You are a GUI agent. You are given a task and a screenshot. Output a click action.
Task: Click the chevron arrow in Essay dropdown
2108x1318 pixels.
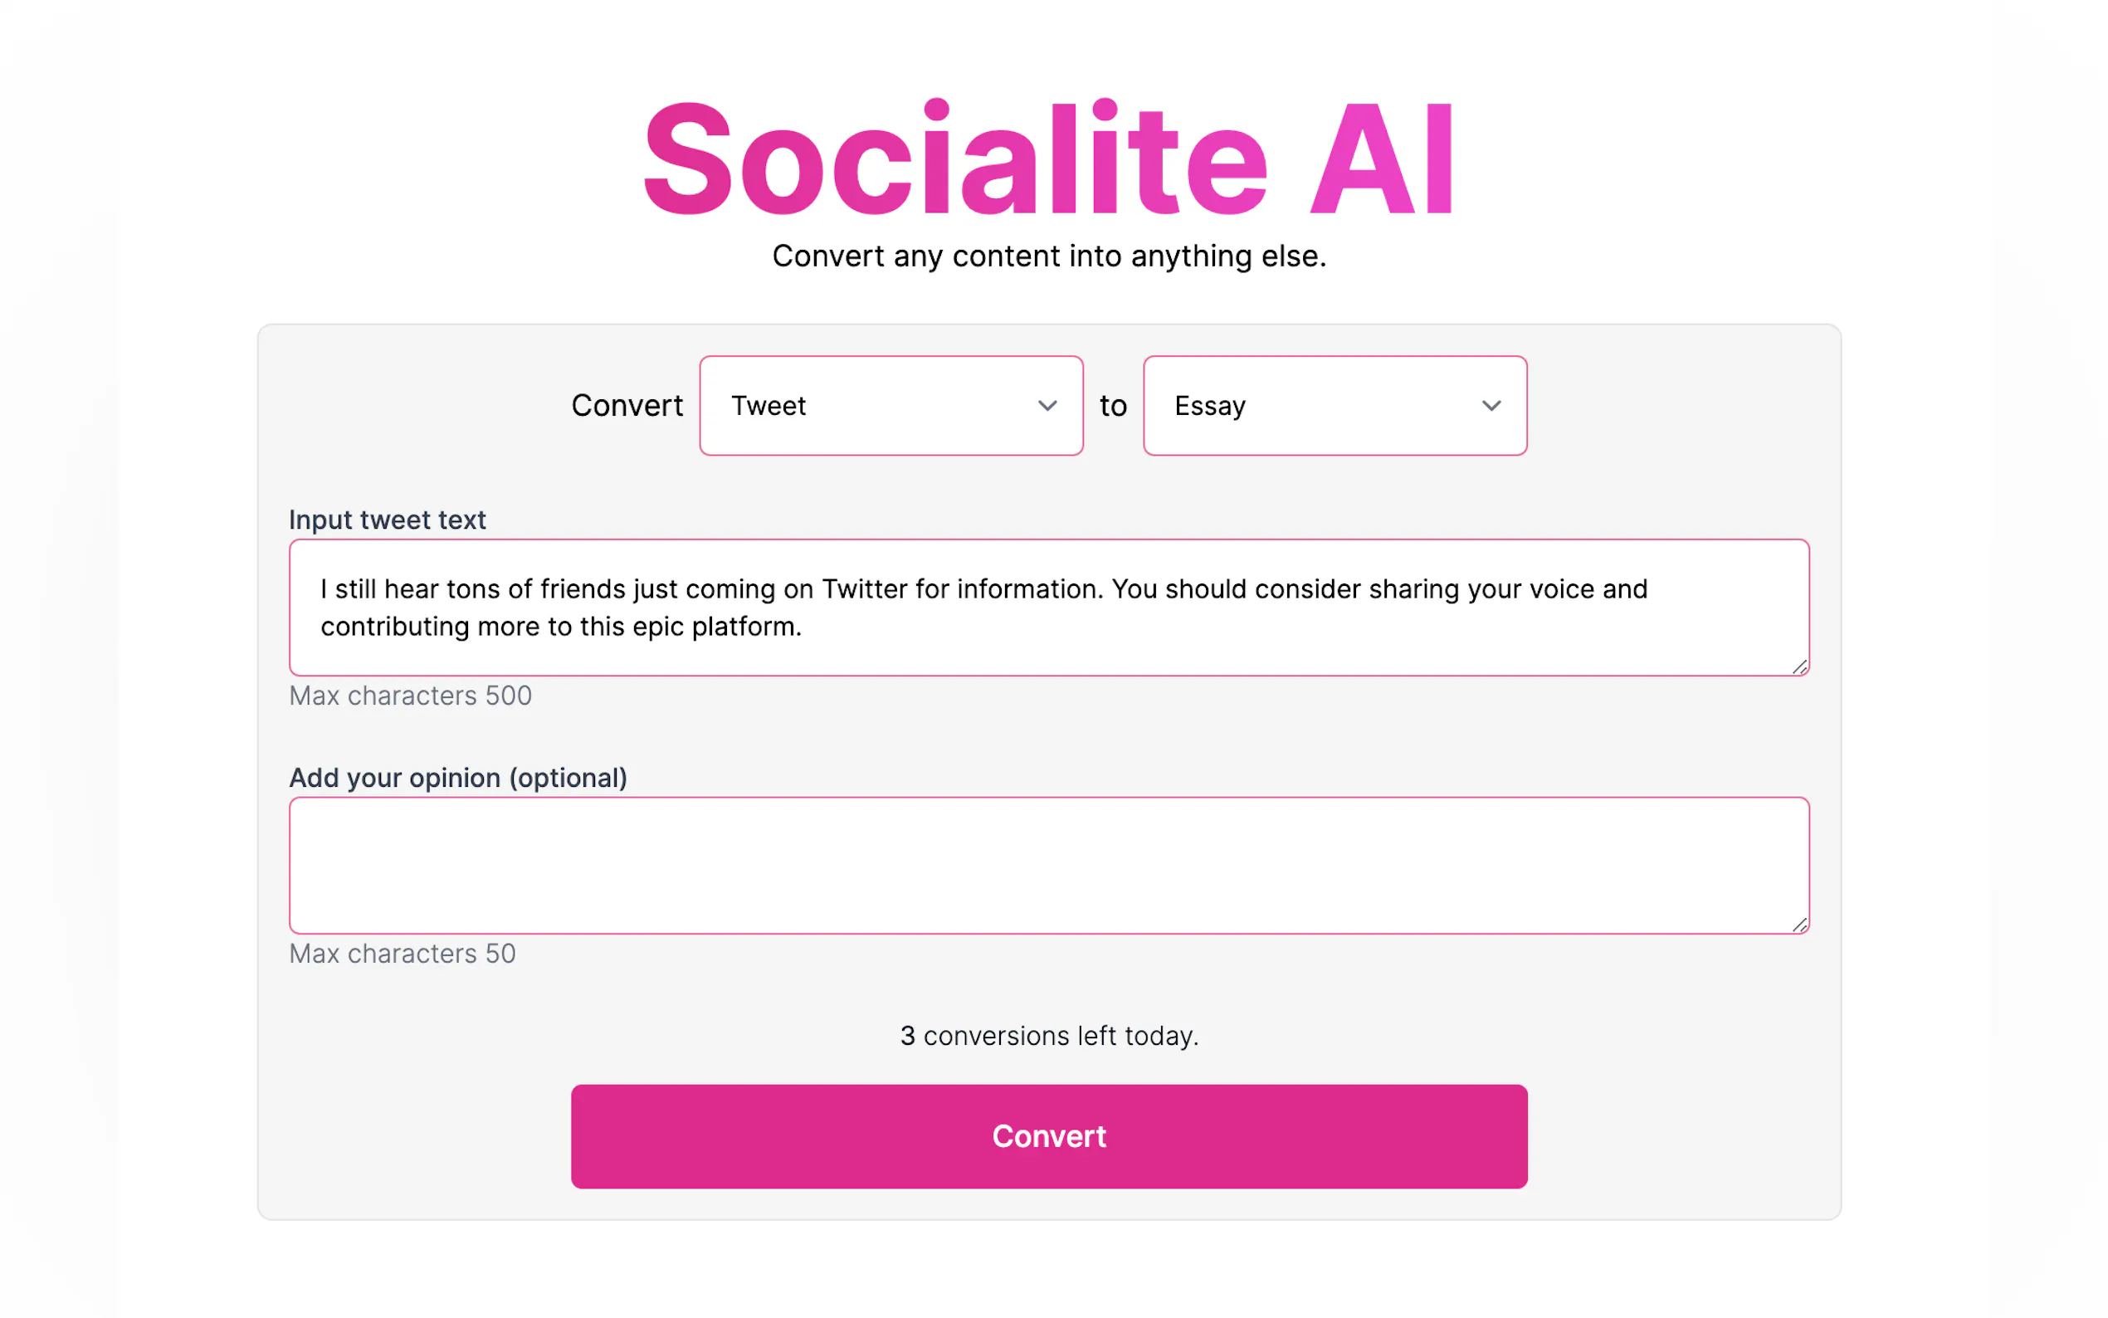click(1491, 406)
